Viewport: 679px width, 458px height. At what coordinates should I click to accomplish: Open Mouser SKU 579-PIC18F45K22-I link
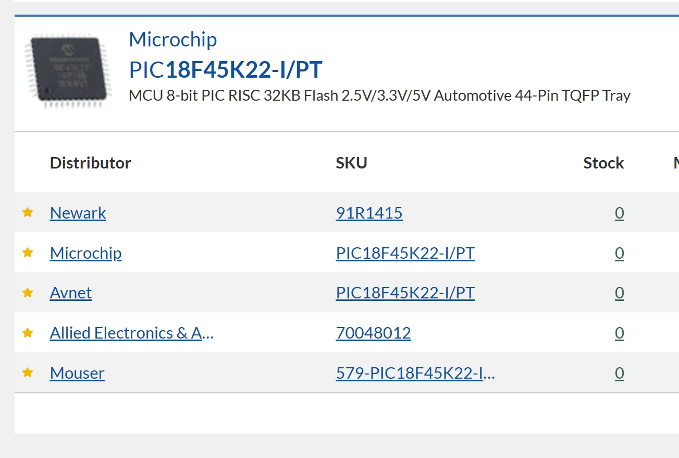415,373
